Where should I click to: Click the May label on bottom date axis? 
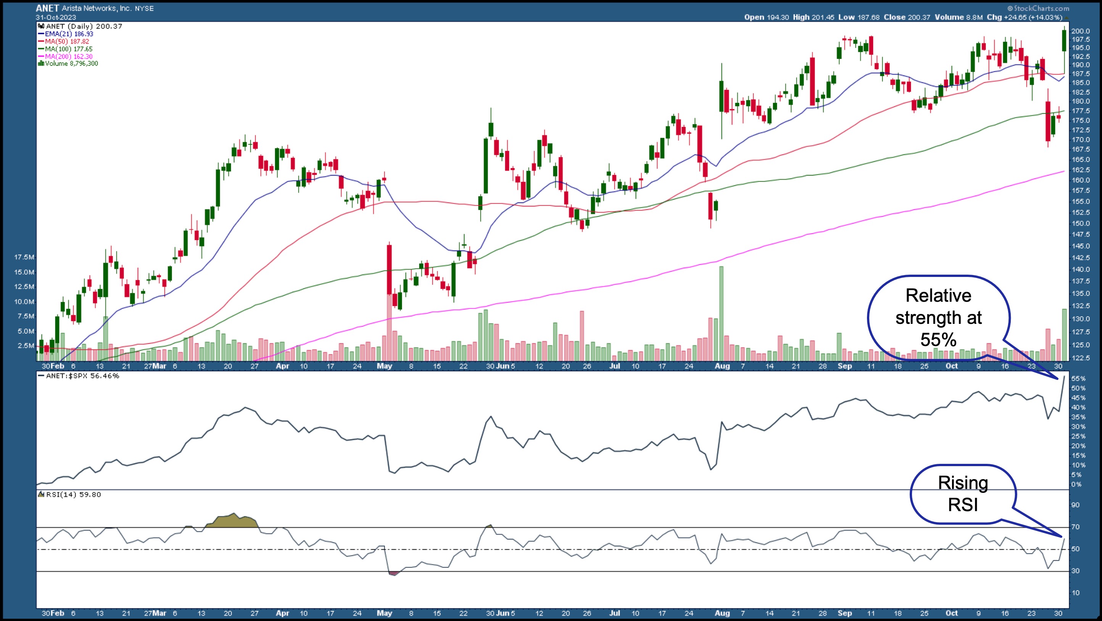[x=384, y=613]
